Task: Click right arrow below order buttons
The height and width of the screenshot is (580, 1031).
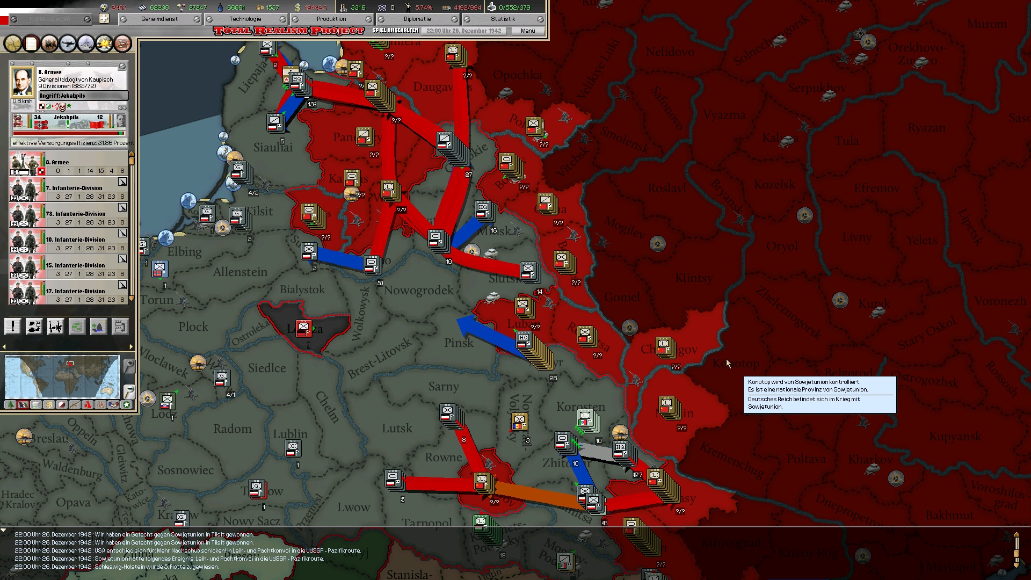Action: [131, 347]
